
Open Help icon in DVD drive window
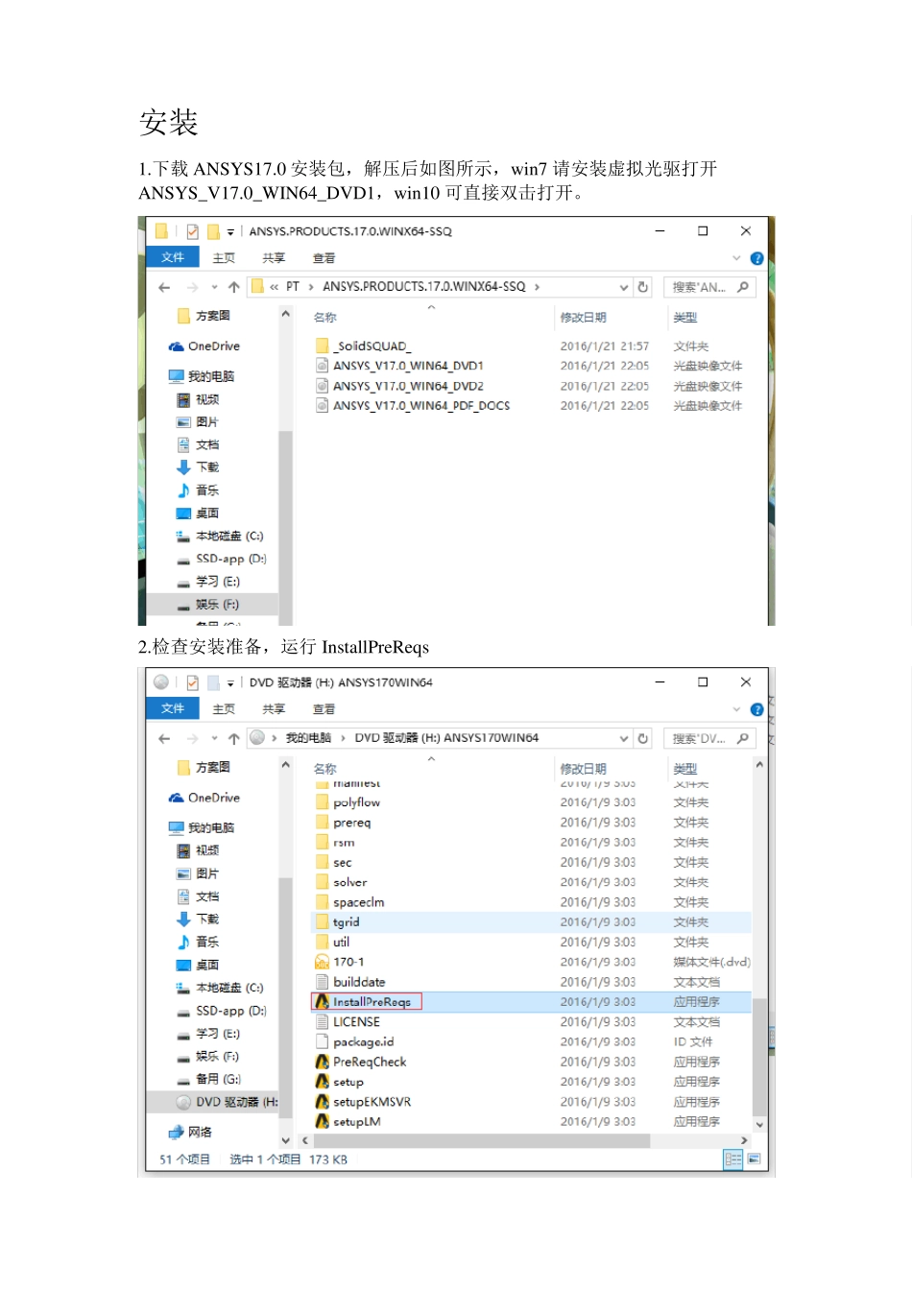(x=756, y=709)
